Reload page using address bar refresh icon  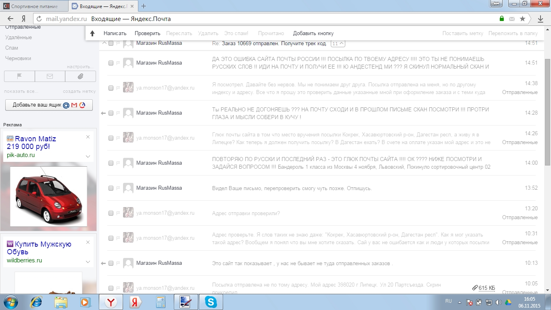[x=39, y=19]
